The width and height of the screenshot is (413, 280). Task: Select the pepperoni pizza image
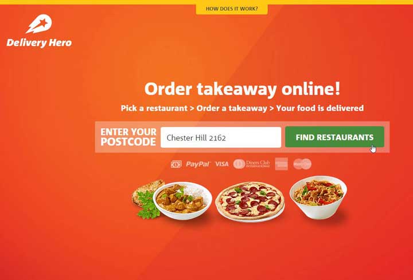click(250, 202)
